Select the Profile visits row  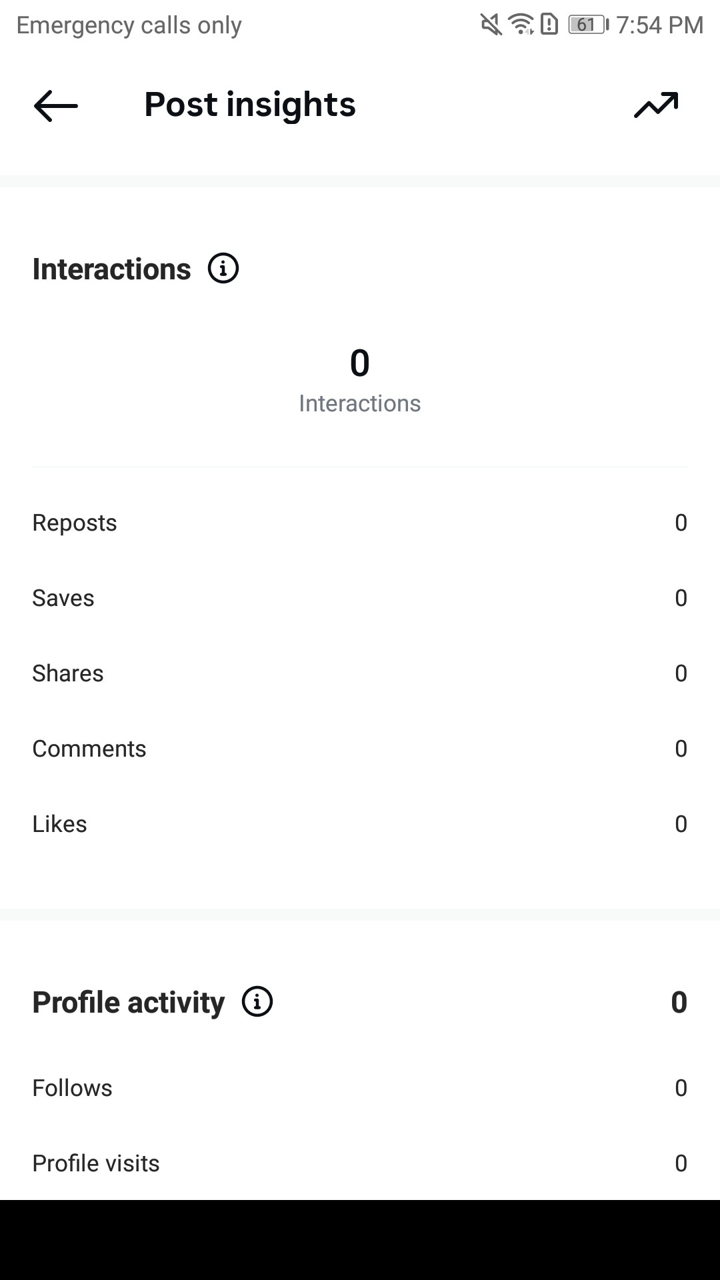coord(360,1163)
